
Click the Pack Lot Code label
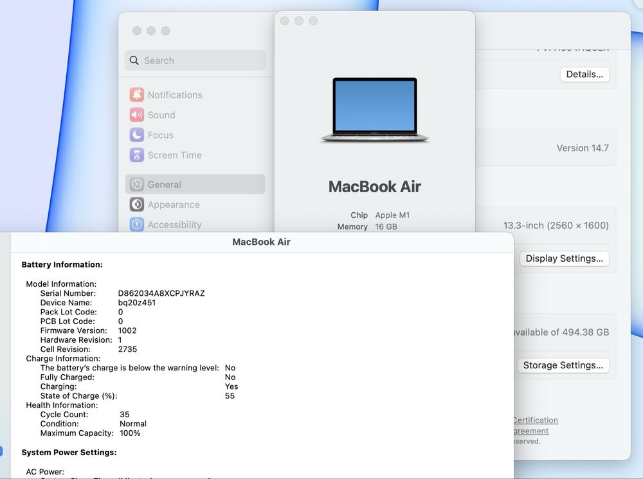pyautogui.click(x=69, y=312)
